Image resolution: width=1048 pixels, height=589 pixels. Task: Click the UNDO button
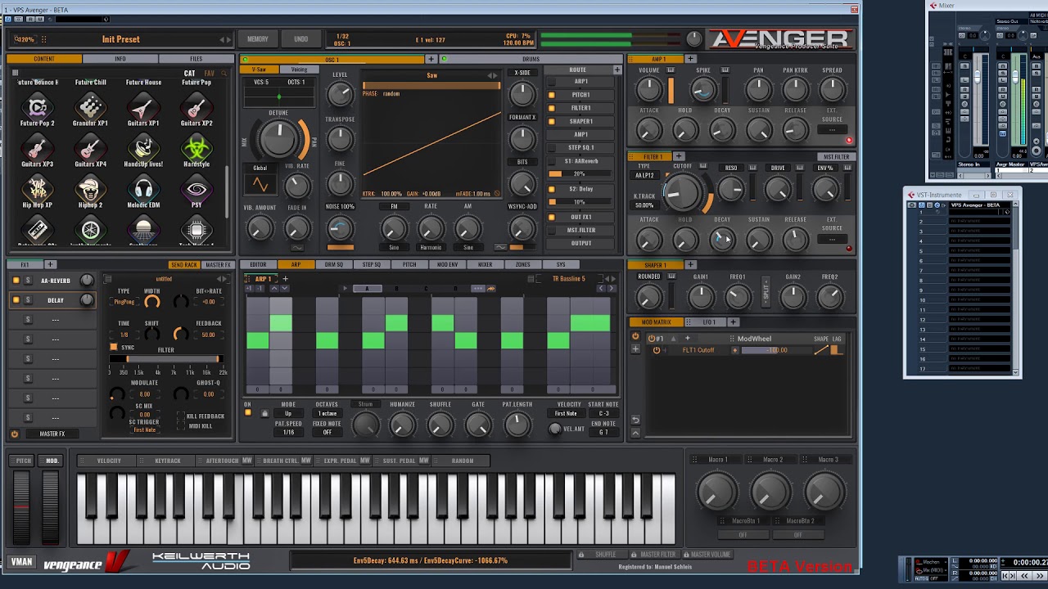pyautogui.click(x=301, y=39)
